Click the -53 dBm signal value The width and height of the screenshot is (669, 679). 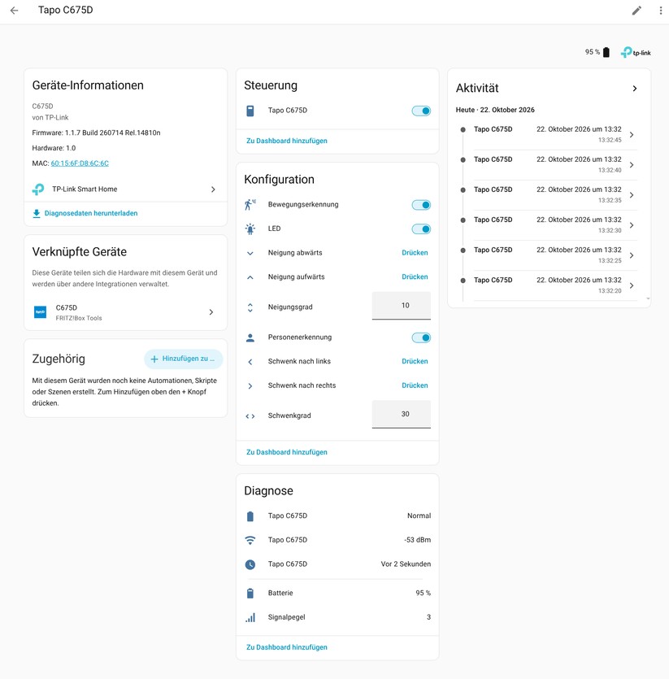point(417,540)
